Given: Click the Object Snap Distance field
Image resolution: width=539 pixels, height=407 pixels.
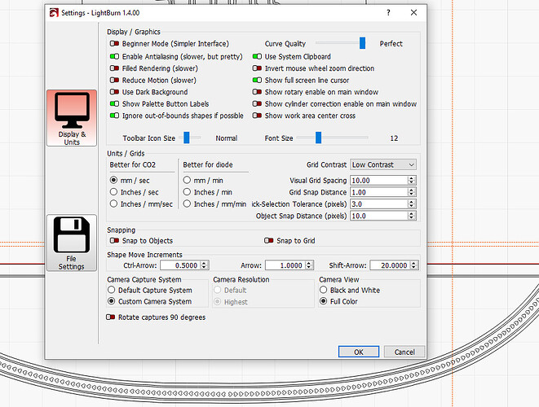Looking at the screenshot, I should [378, 216].
